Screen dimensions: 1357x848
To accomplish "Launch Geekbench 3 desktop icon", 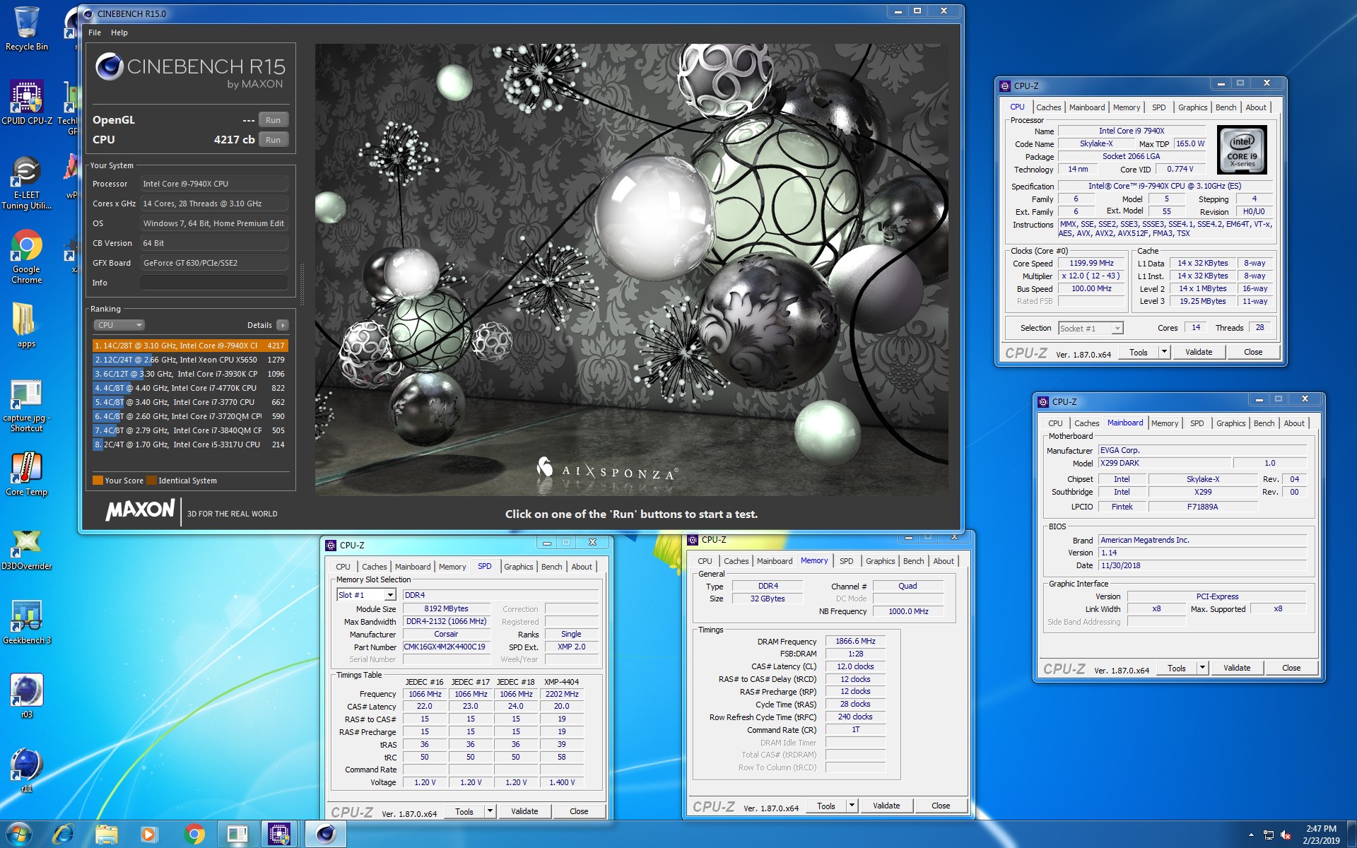I will [x=26, y=622].
